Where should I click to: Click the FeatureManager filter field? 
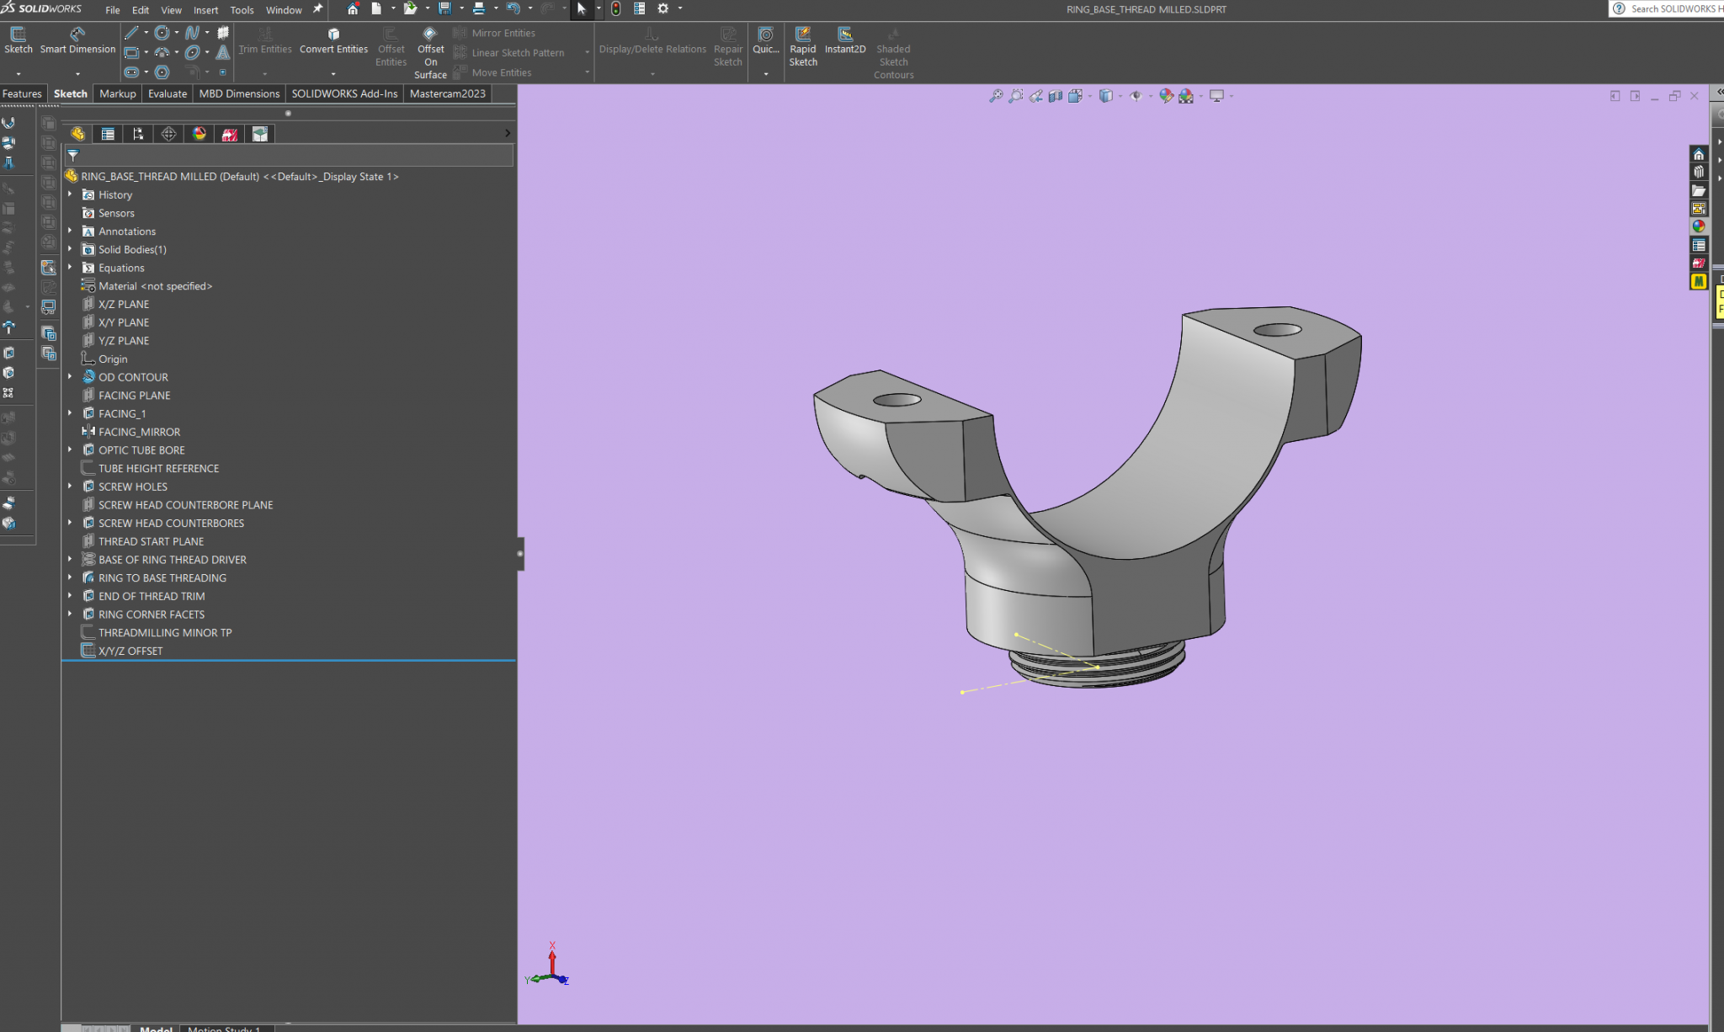tap(289, 155)
